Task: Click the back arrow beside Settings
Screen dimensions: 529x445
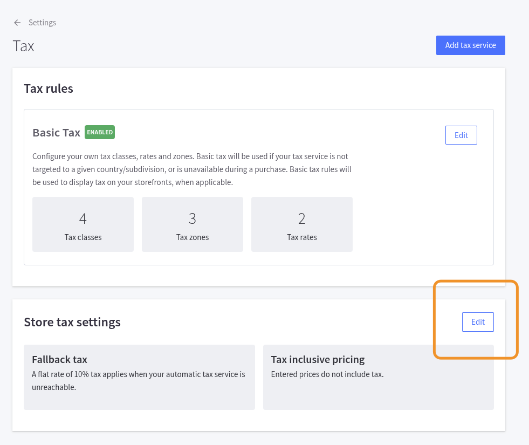Action: tap(17, 22)
